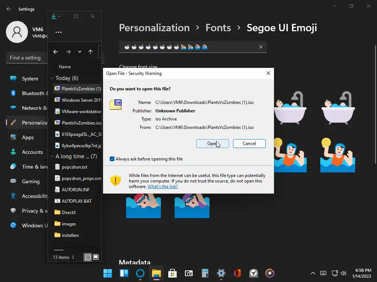
Task: Open File Explorer from the taskbar
Action: (156, 273)
